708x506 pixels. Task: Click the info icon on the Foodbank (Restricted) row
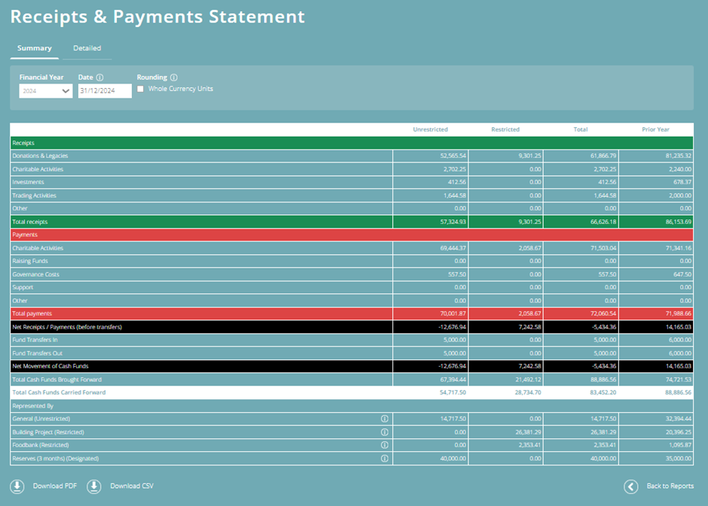coord(386,444)
